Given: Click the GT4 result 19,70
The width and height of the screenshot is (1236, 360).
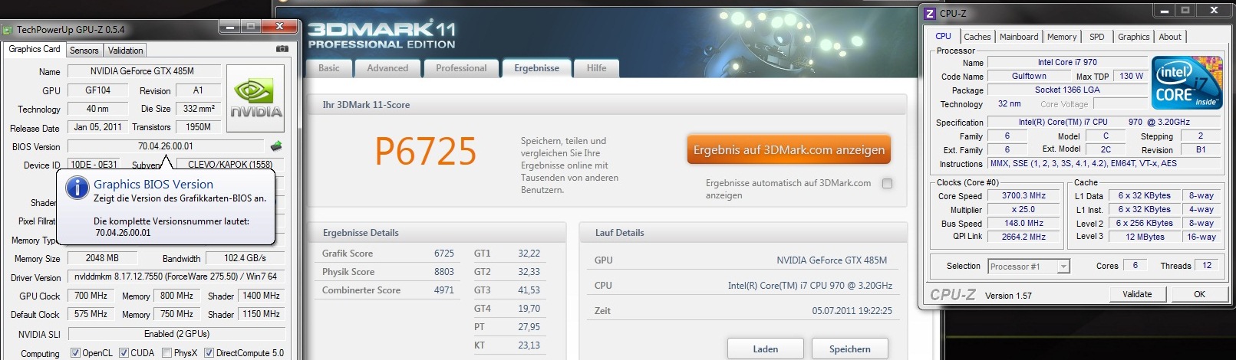Looking at the screenshot, I should pyautogui.click(x=529, y=309).
